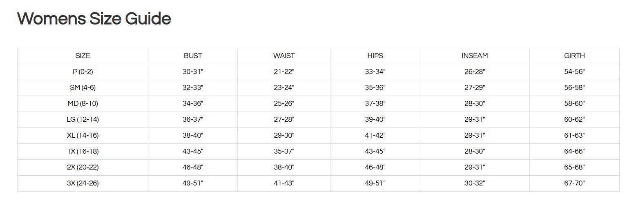Click the GIRTH column header

574,56
